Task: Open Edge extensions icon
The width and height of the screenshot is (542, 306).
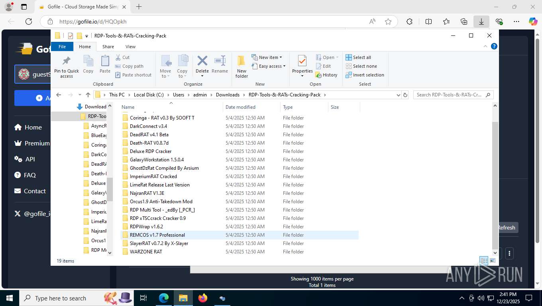Action: click(410, 22)
